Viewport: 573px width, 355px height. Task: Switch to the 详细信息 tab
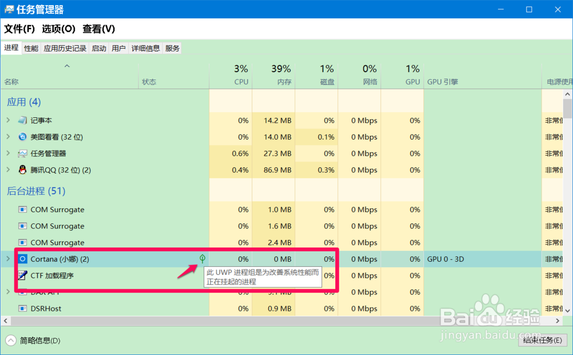coord(146,48)
